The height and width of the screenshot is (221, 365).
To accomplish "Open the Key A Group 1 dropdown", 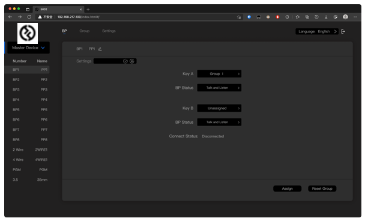I will point(219,74).
